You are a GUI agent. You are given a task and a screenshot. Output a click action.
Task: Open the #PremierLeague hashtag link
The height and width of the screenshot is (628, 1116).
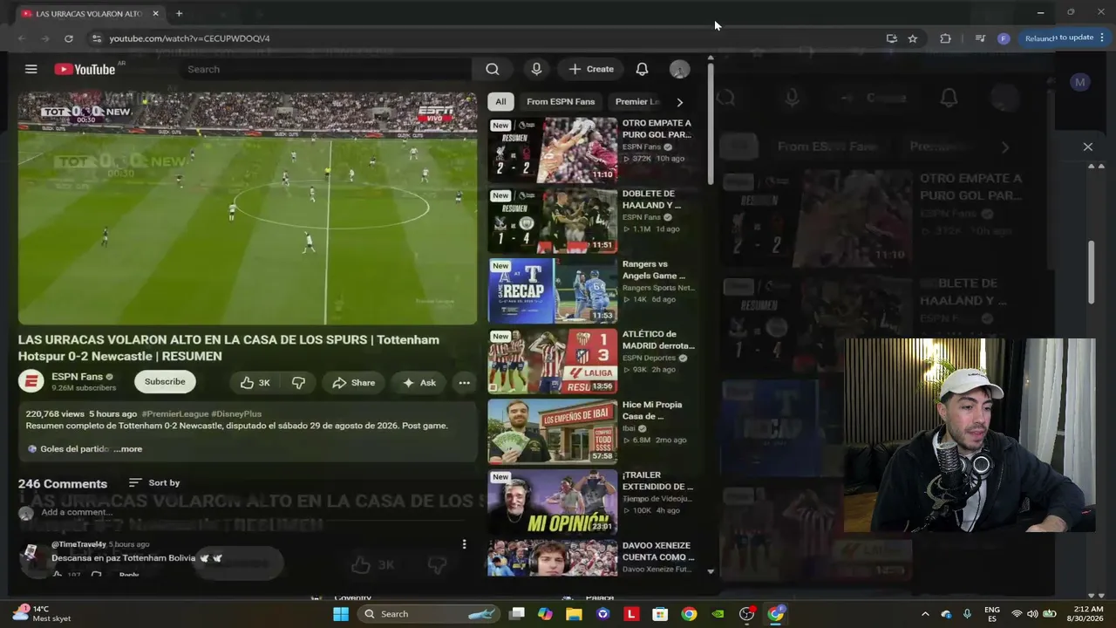[175, 414]
